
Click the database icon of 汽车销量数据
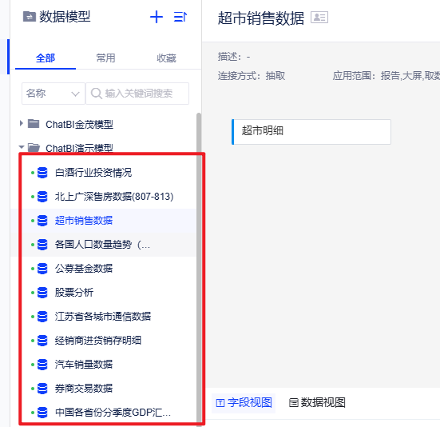[x=42, y=365]
